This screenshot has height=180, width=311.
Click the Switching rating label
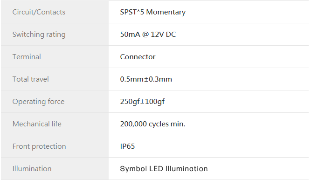[39, 35]
